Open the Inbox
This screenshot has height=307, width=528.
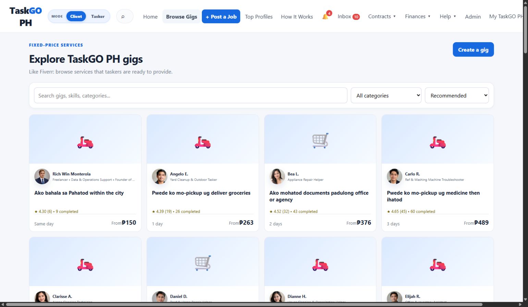(x=348, y=16)
